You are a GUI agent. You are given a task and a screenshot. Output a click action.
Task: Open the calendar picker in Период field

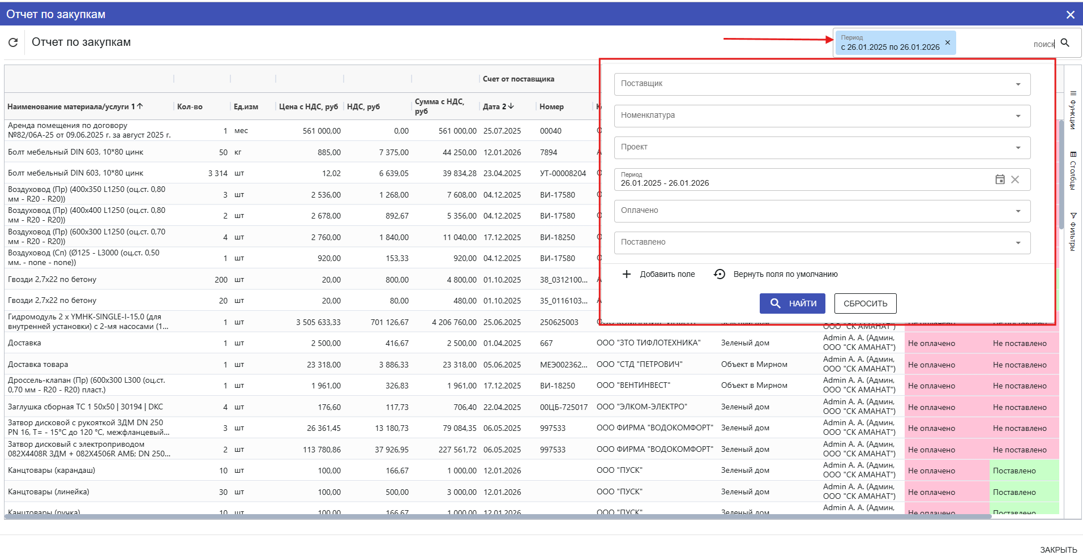pyautogui.click(x=1000, y=179)
